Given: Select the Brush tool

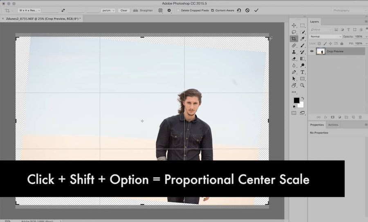Looking at the screenshot, I should pyautogui.click(x=302, y=45).
